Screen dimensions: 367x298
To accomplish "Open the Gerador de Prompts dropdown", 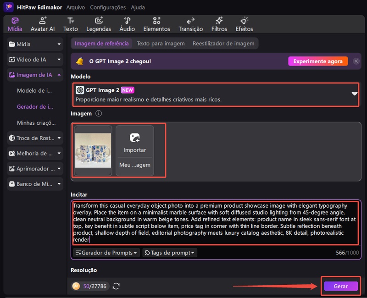I will [x=106, y=253].
